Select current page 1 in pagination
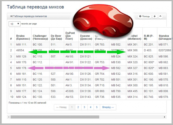 [x=72, y=107]
